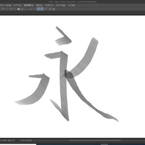The height and width of the screenshot is (145, 145).
Task: Click the Redo arrow icon in command bar
Action: [7, 9]
